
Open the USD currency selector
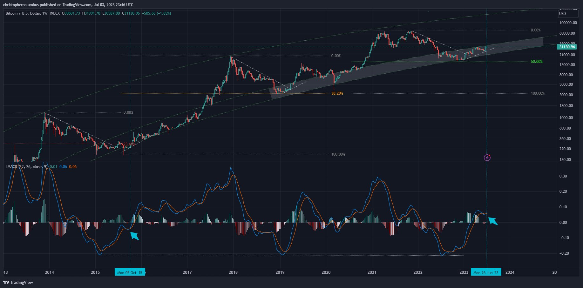(x=563, y=14)
